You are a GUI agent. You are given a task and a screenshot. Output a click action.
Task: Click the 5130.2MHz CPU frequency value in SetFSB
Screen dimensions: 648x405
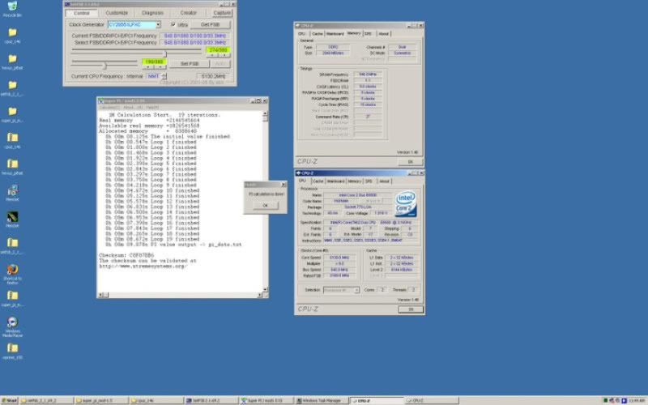(x=213, y=76)
